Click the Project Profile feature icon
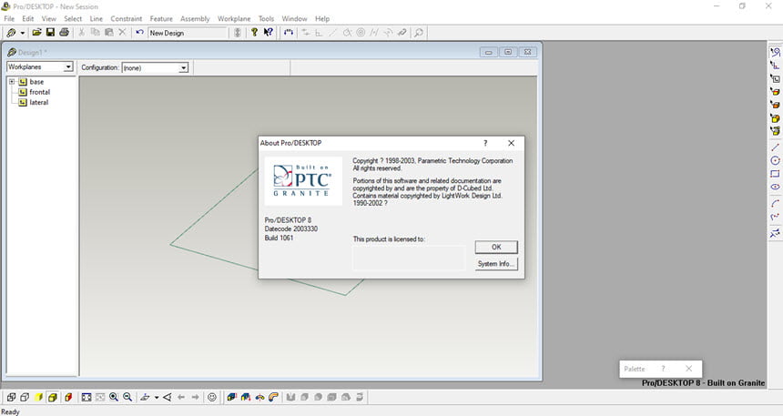Image resolution: width=783 pixels, height=416 pixels. pos(245,397)
